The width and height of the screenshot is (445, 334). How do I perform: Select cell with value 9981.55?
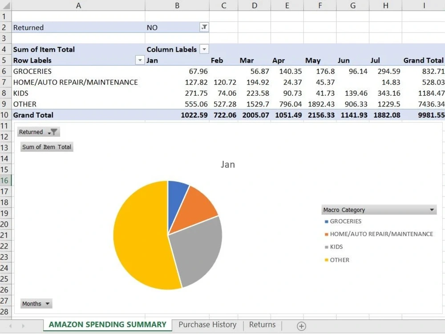point(424,115)
